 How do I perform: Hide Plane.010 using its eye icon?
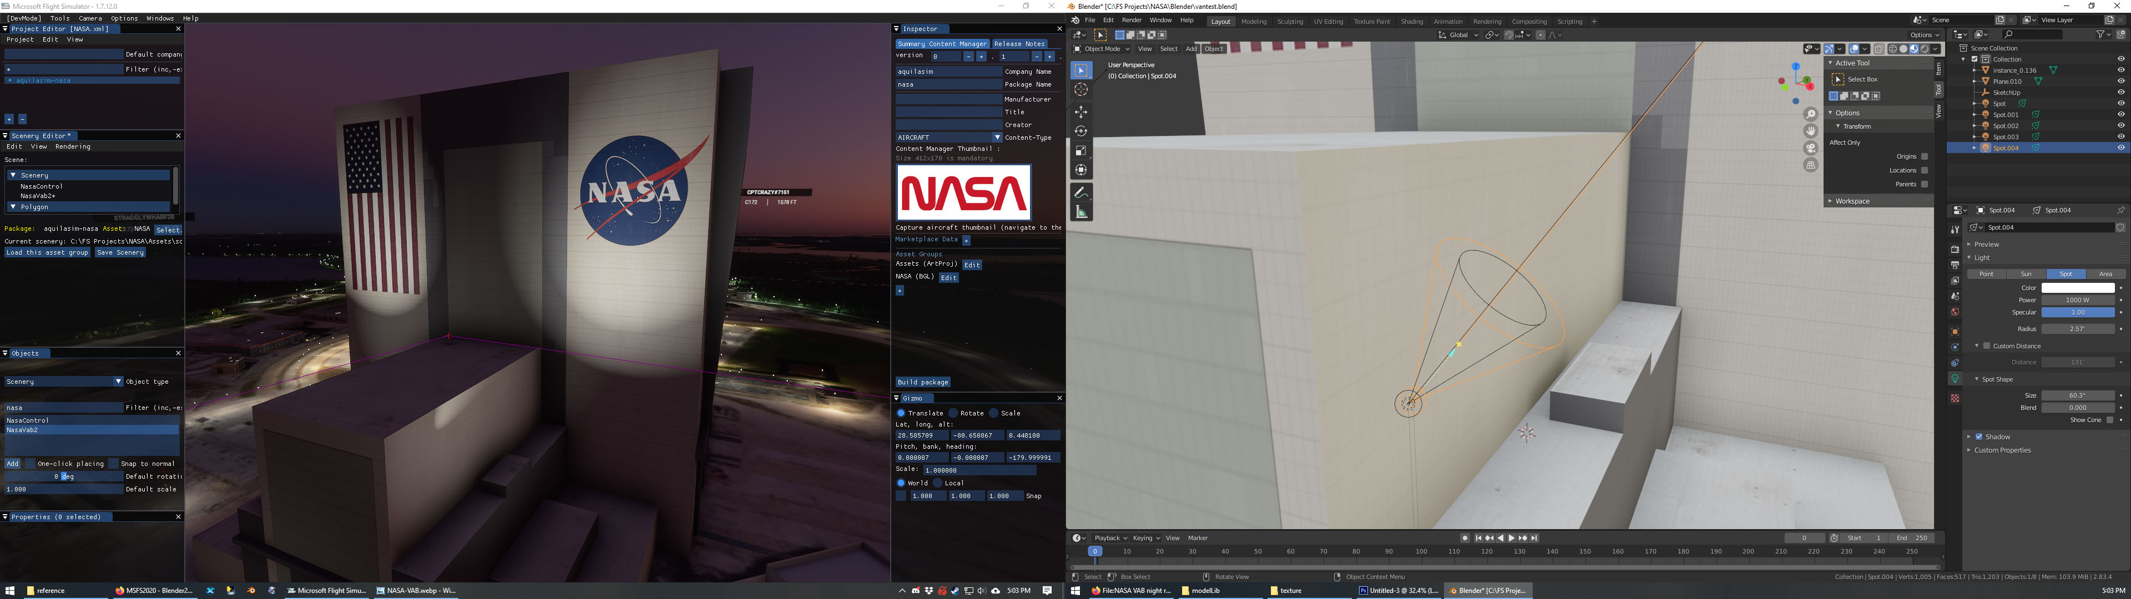tap(2120, 81)
